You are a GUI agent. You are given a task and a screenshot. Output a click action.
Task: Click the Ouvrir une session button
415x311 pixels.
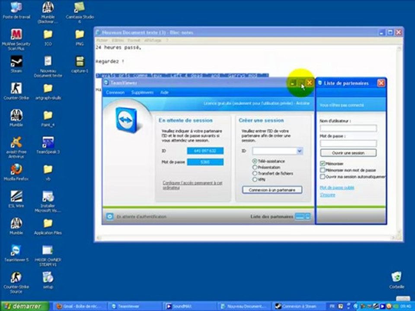pyautogui.click(x=348, y=153)
